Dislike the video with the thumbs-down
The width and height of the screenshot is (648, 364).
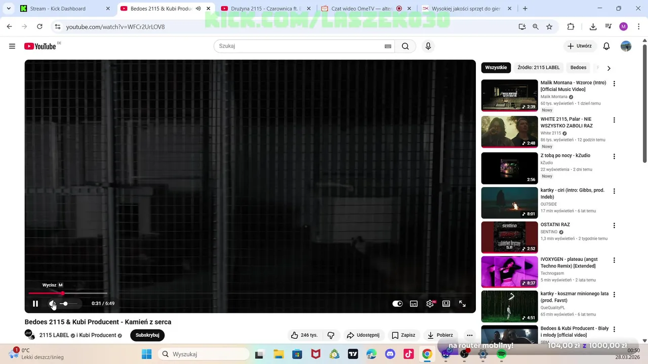(331, 335)
